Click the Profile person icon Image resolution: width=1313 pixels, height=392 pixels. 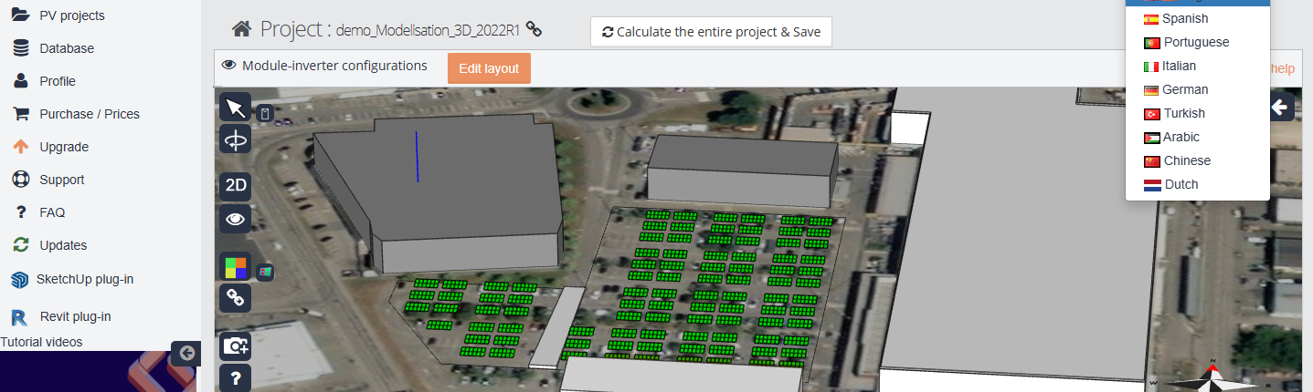click(x=20, y=81)
